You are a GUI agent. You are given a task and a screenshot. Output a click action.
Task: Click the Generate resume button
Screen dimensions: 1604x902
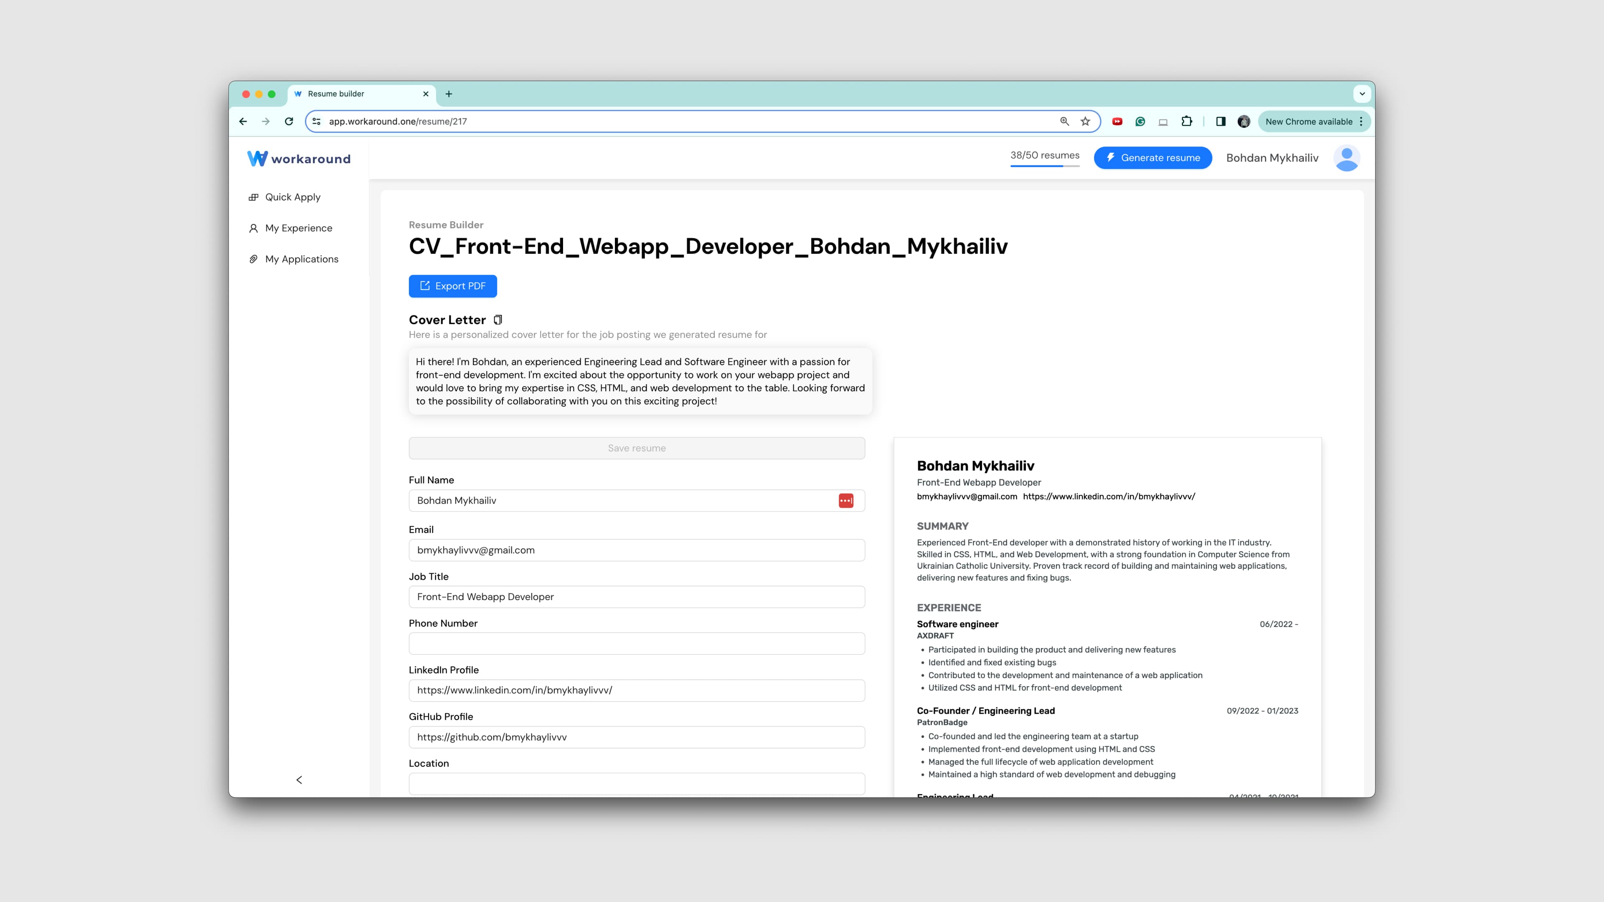(x=1152, y=157)
